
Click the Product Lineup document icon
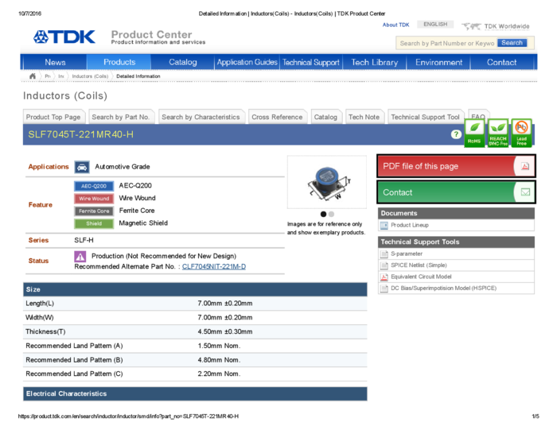coord(384,225)
